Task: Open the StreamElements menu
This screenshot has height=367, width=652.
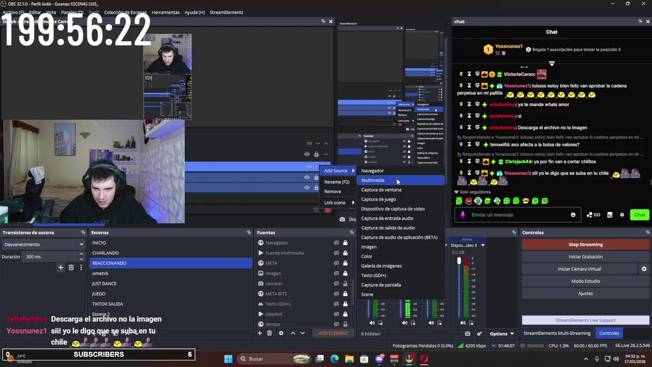Action: click(226, 12)
